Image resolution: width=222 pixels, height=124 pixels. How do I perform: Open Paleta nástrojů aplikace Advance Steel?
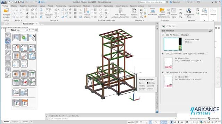120,13
